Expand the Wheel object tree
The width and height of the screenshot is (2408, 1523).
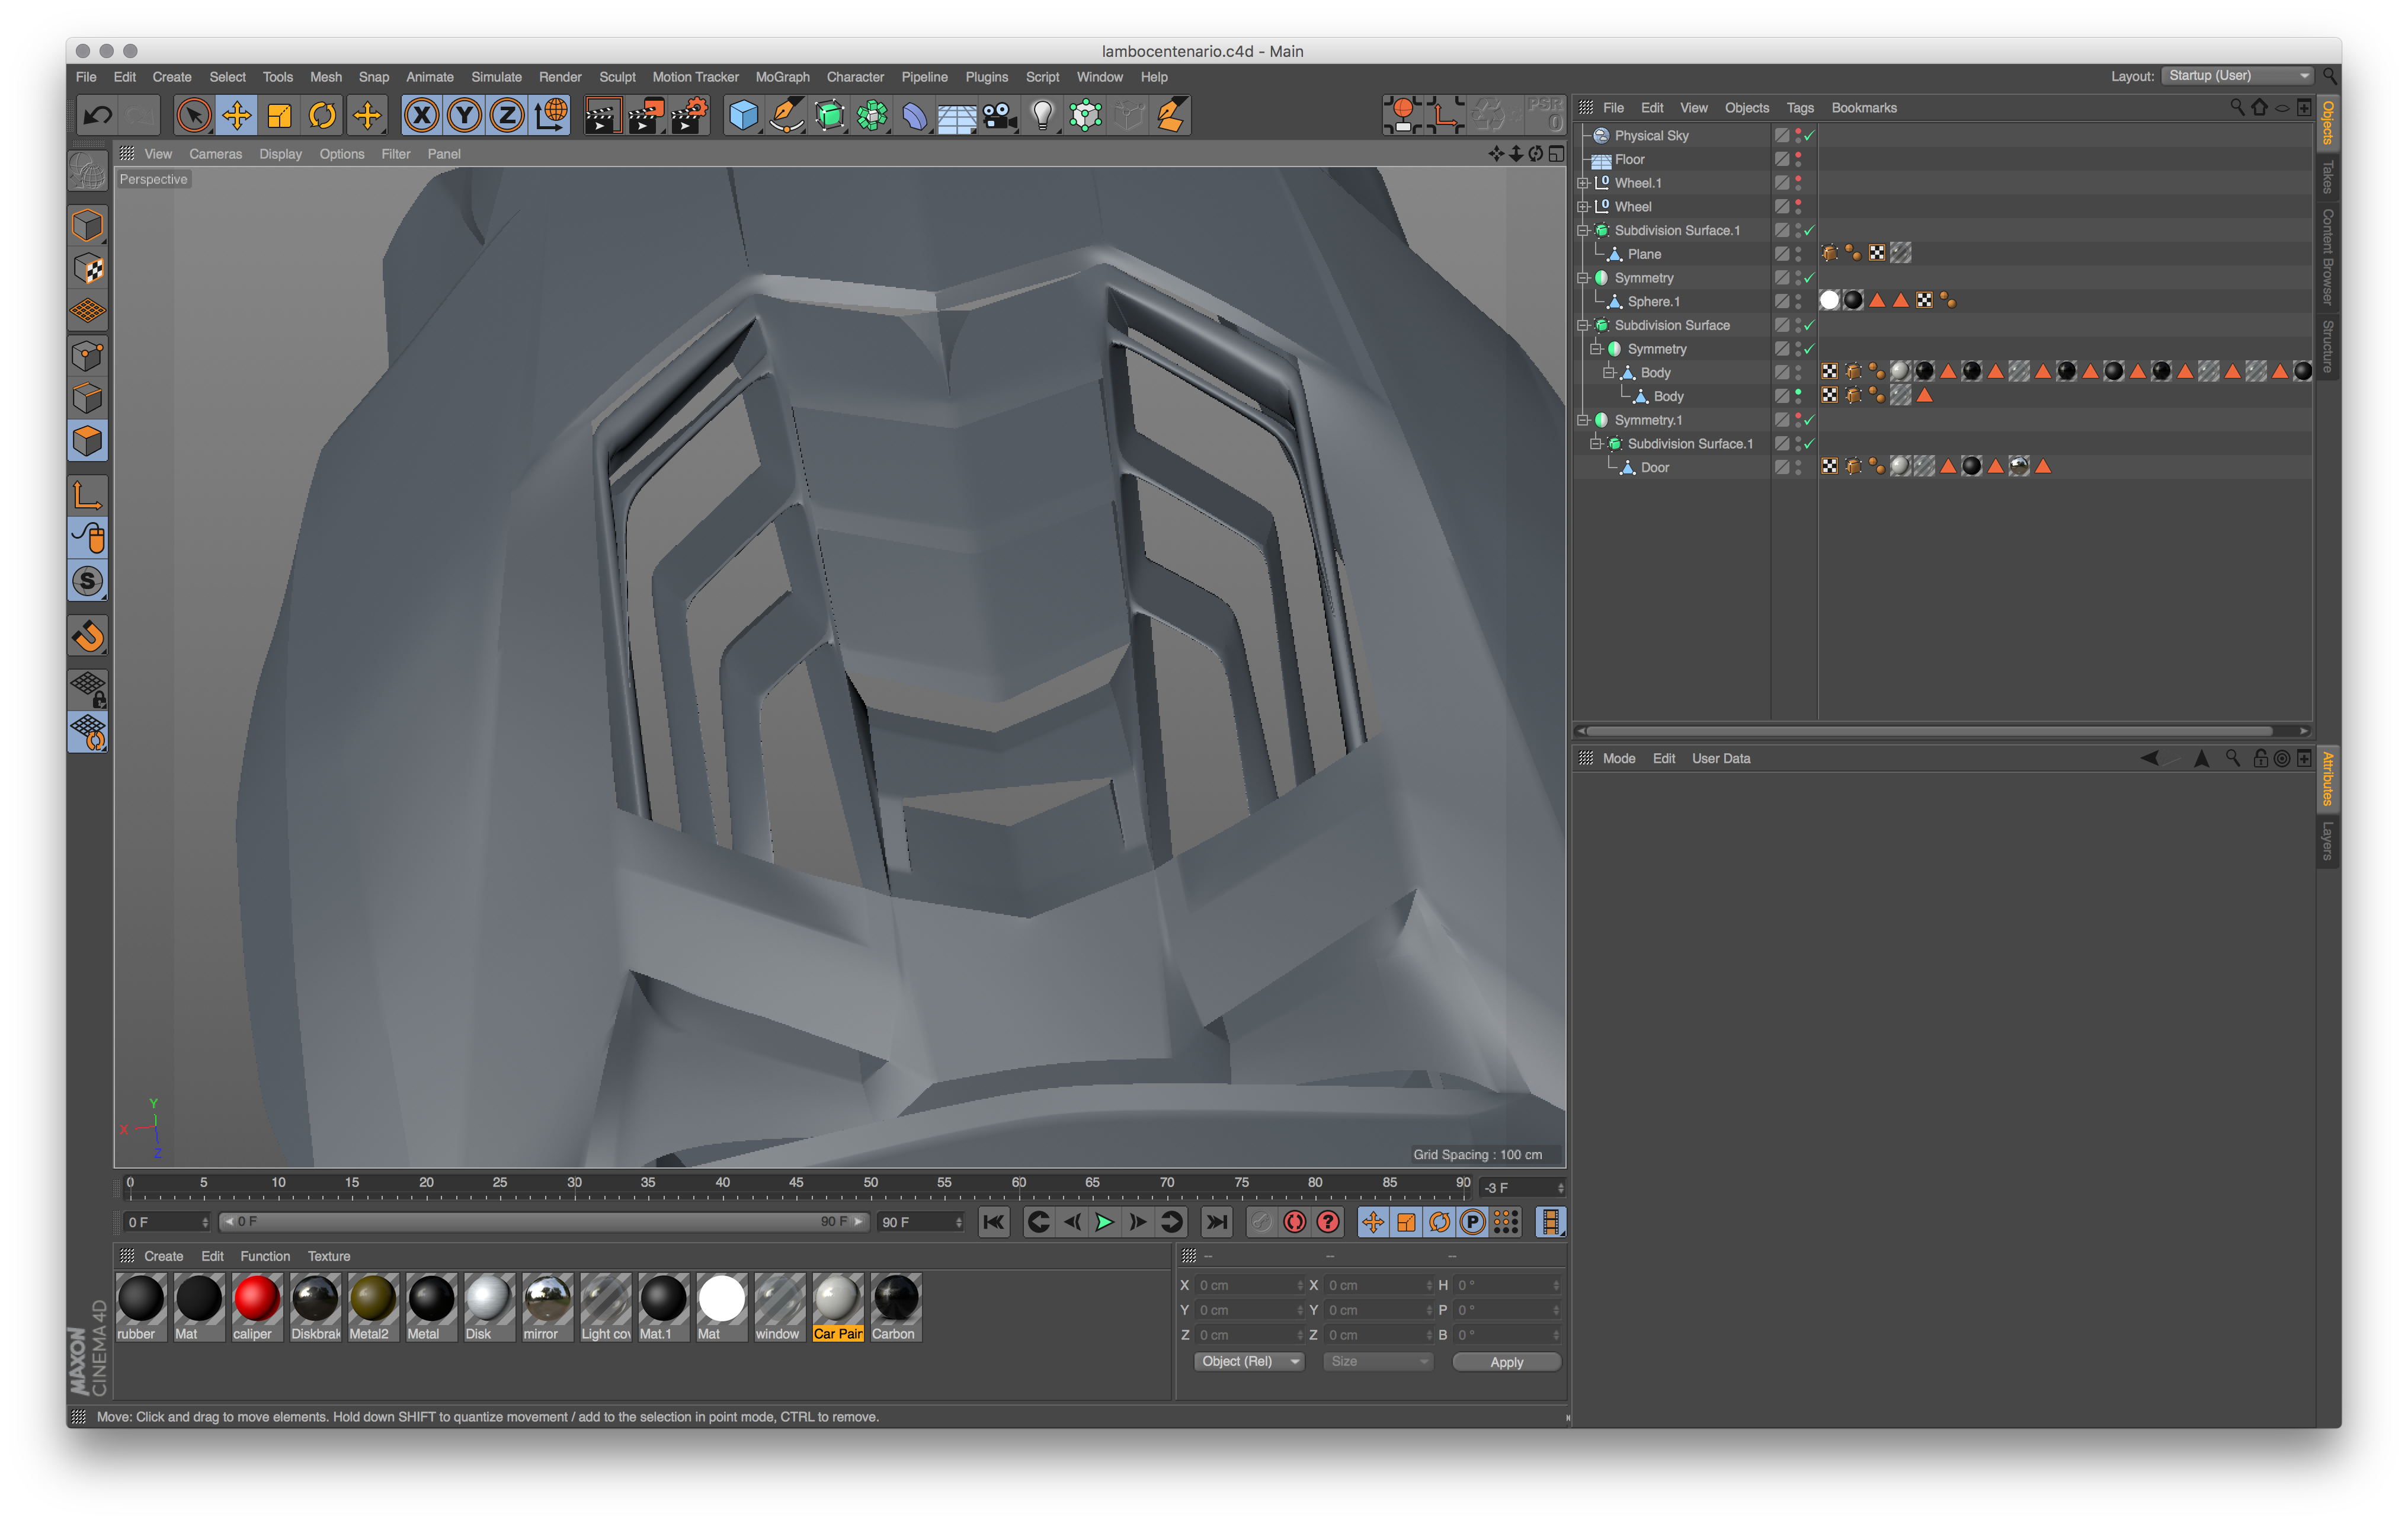[1582, 207]
